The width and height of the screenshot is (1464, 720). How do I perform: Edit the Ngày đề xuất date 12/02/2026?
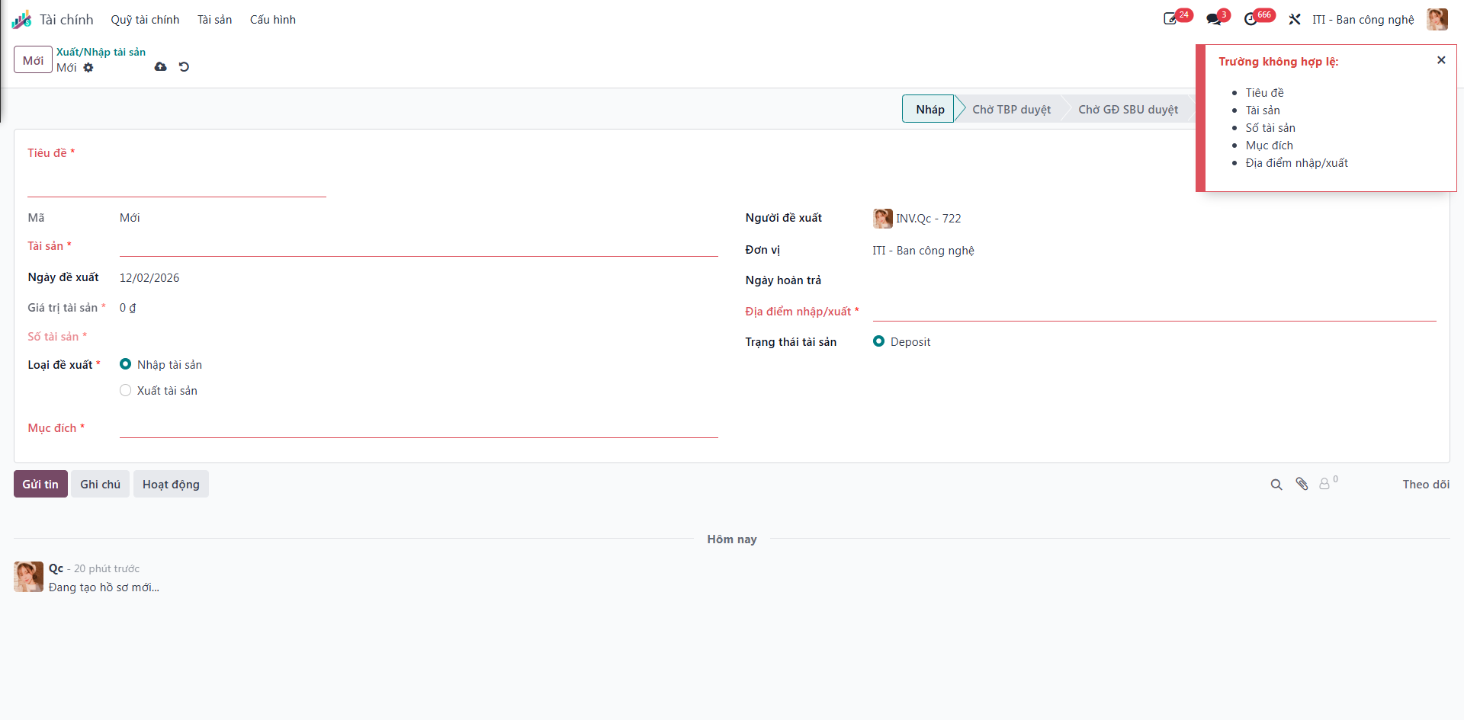[x=149, y=277]
